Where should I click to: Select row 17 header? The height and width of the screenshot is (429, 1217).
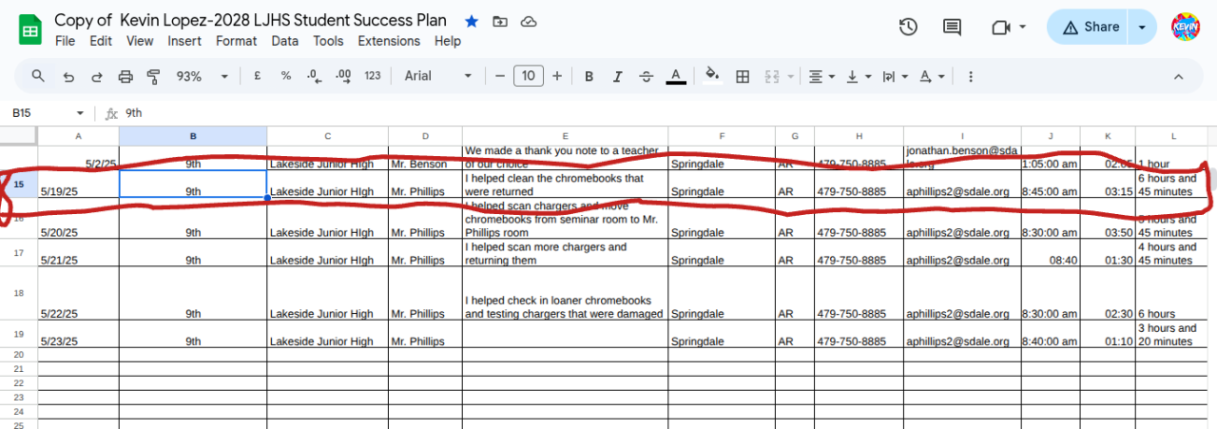point(19,253)
